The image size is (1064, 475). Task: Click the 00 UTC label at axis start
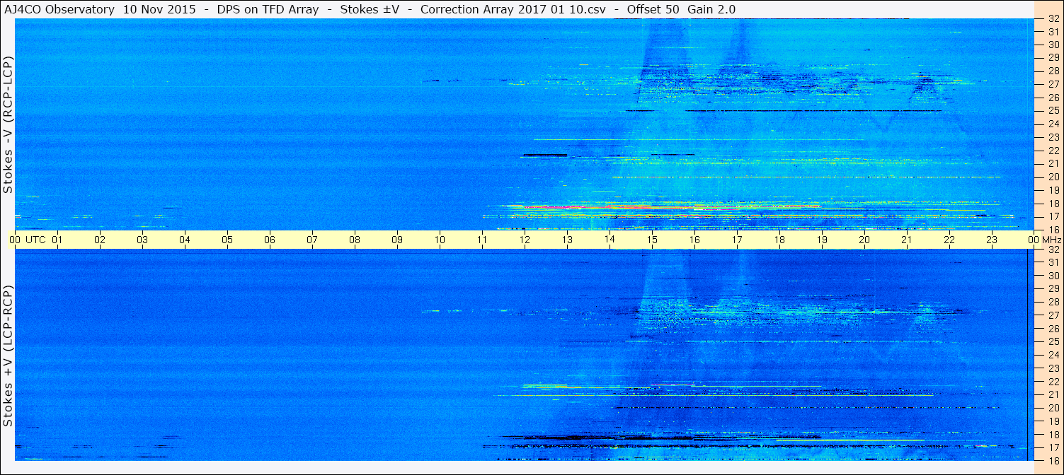tap(29, 240)
